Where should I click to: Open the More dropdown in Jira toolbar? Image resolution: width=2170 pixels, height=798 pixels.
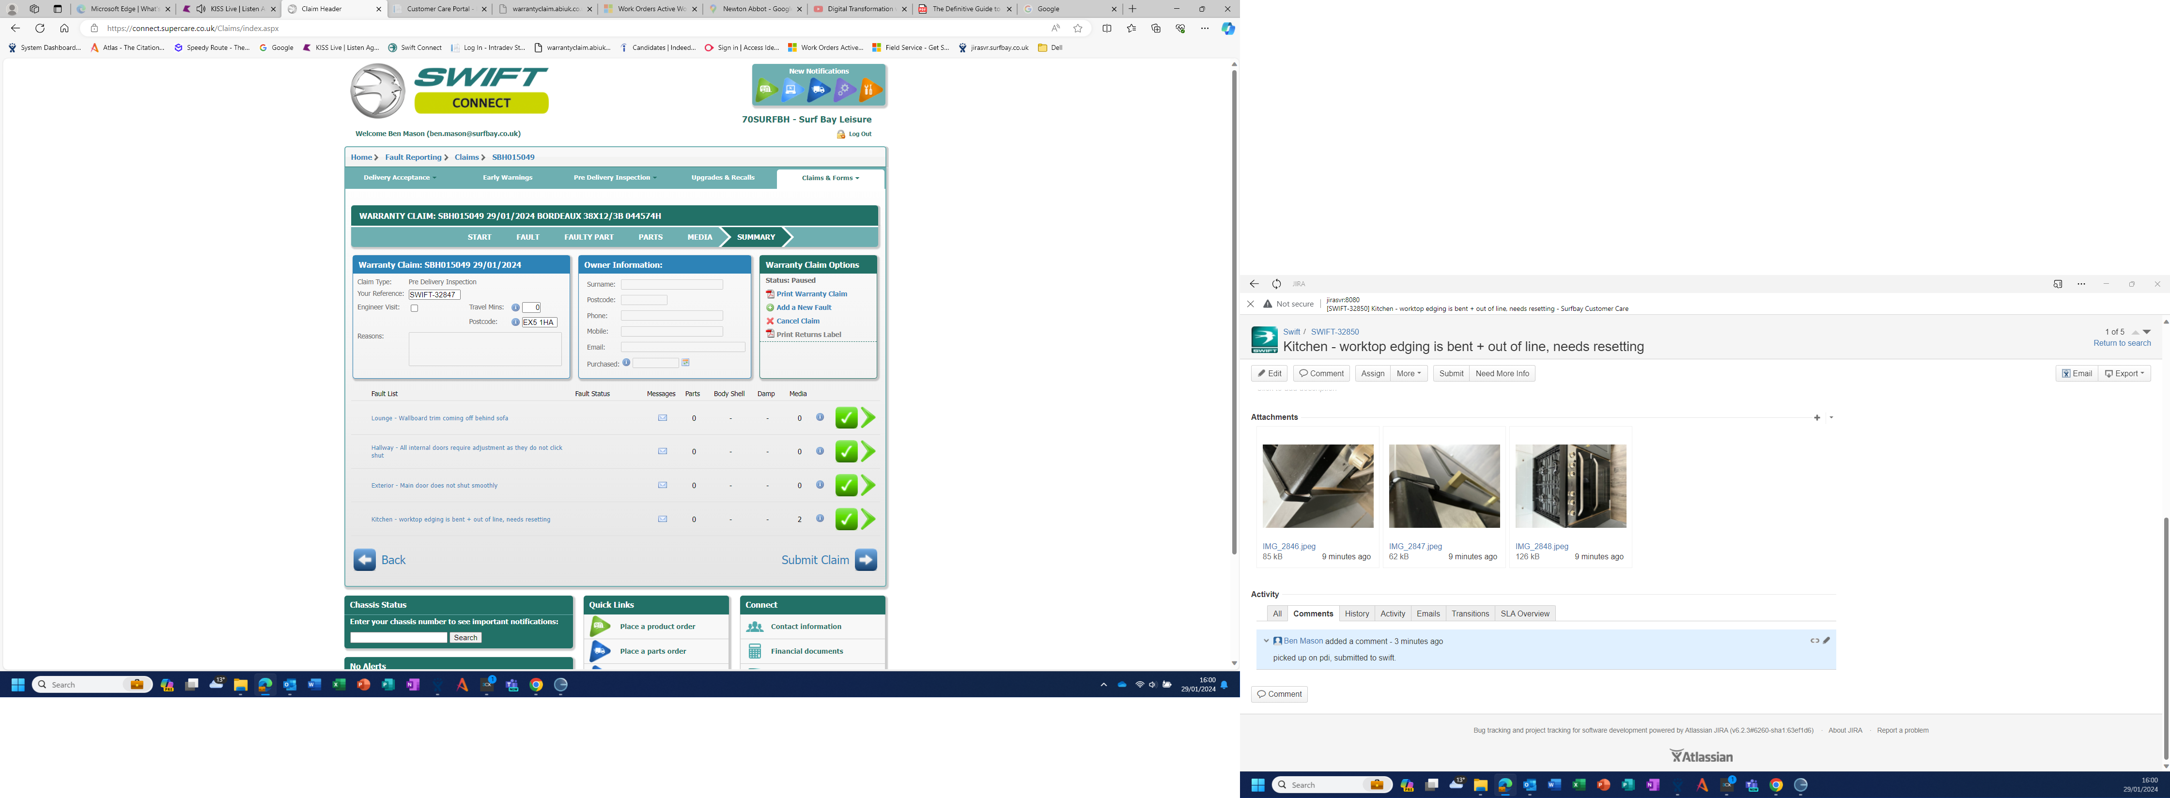point(1409,374)
